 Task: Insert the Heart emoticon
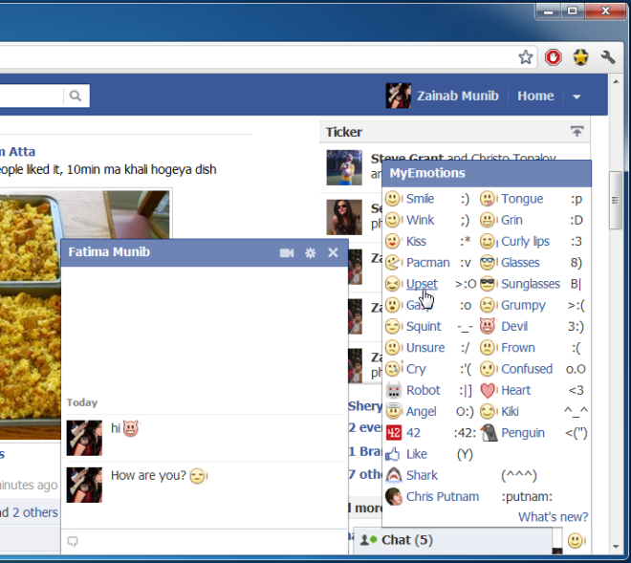pyautogui.click(x=516, y=390)
